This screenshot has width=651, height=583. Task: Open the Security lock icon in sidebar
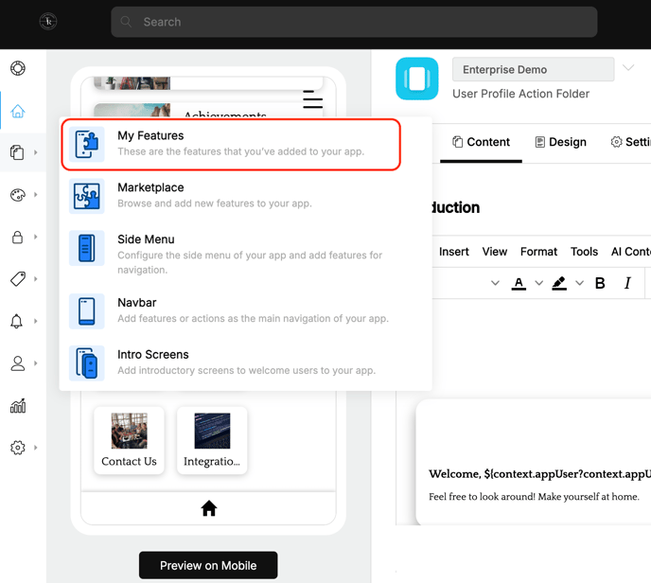[x=17, y=238]
